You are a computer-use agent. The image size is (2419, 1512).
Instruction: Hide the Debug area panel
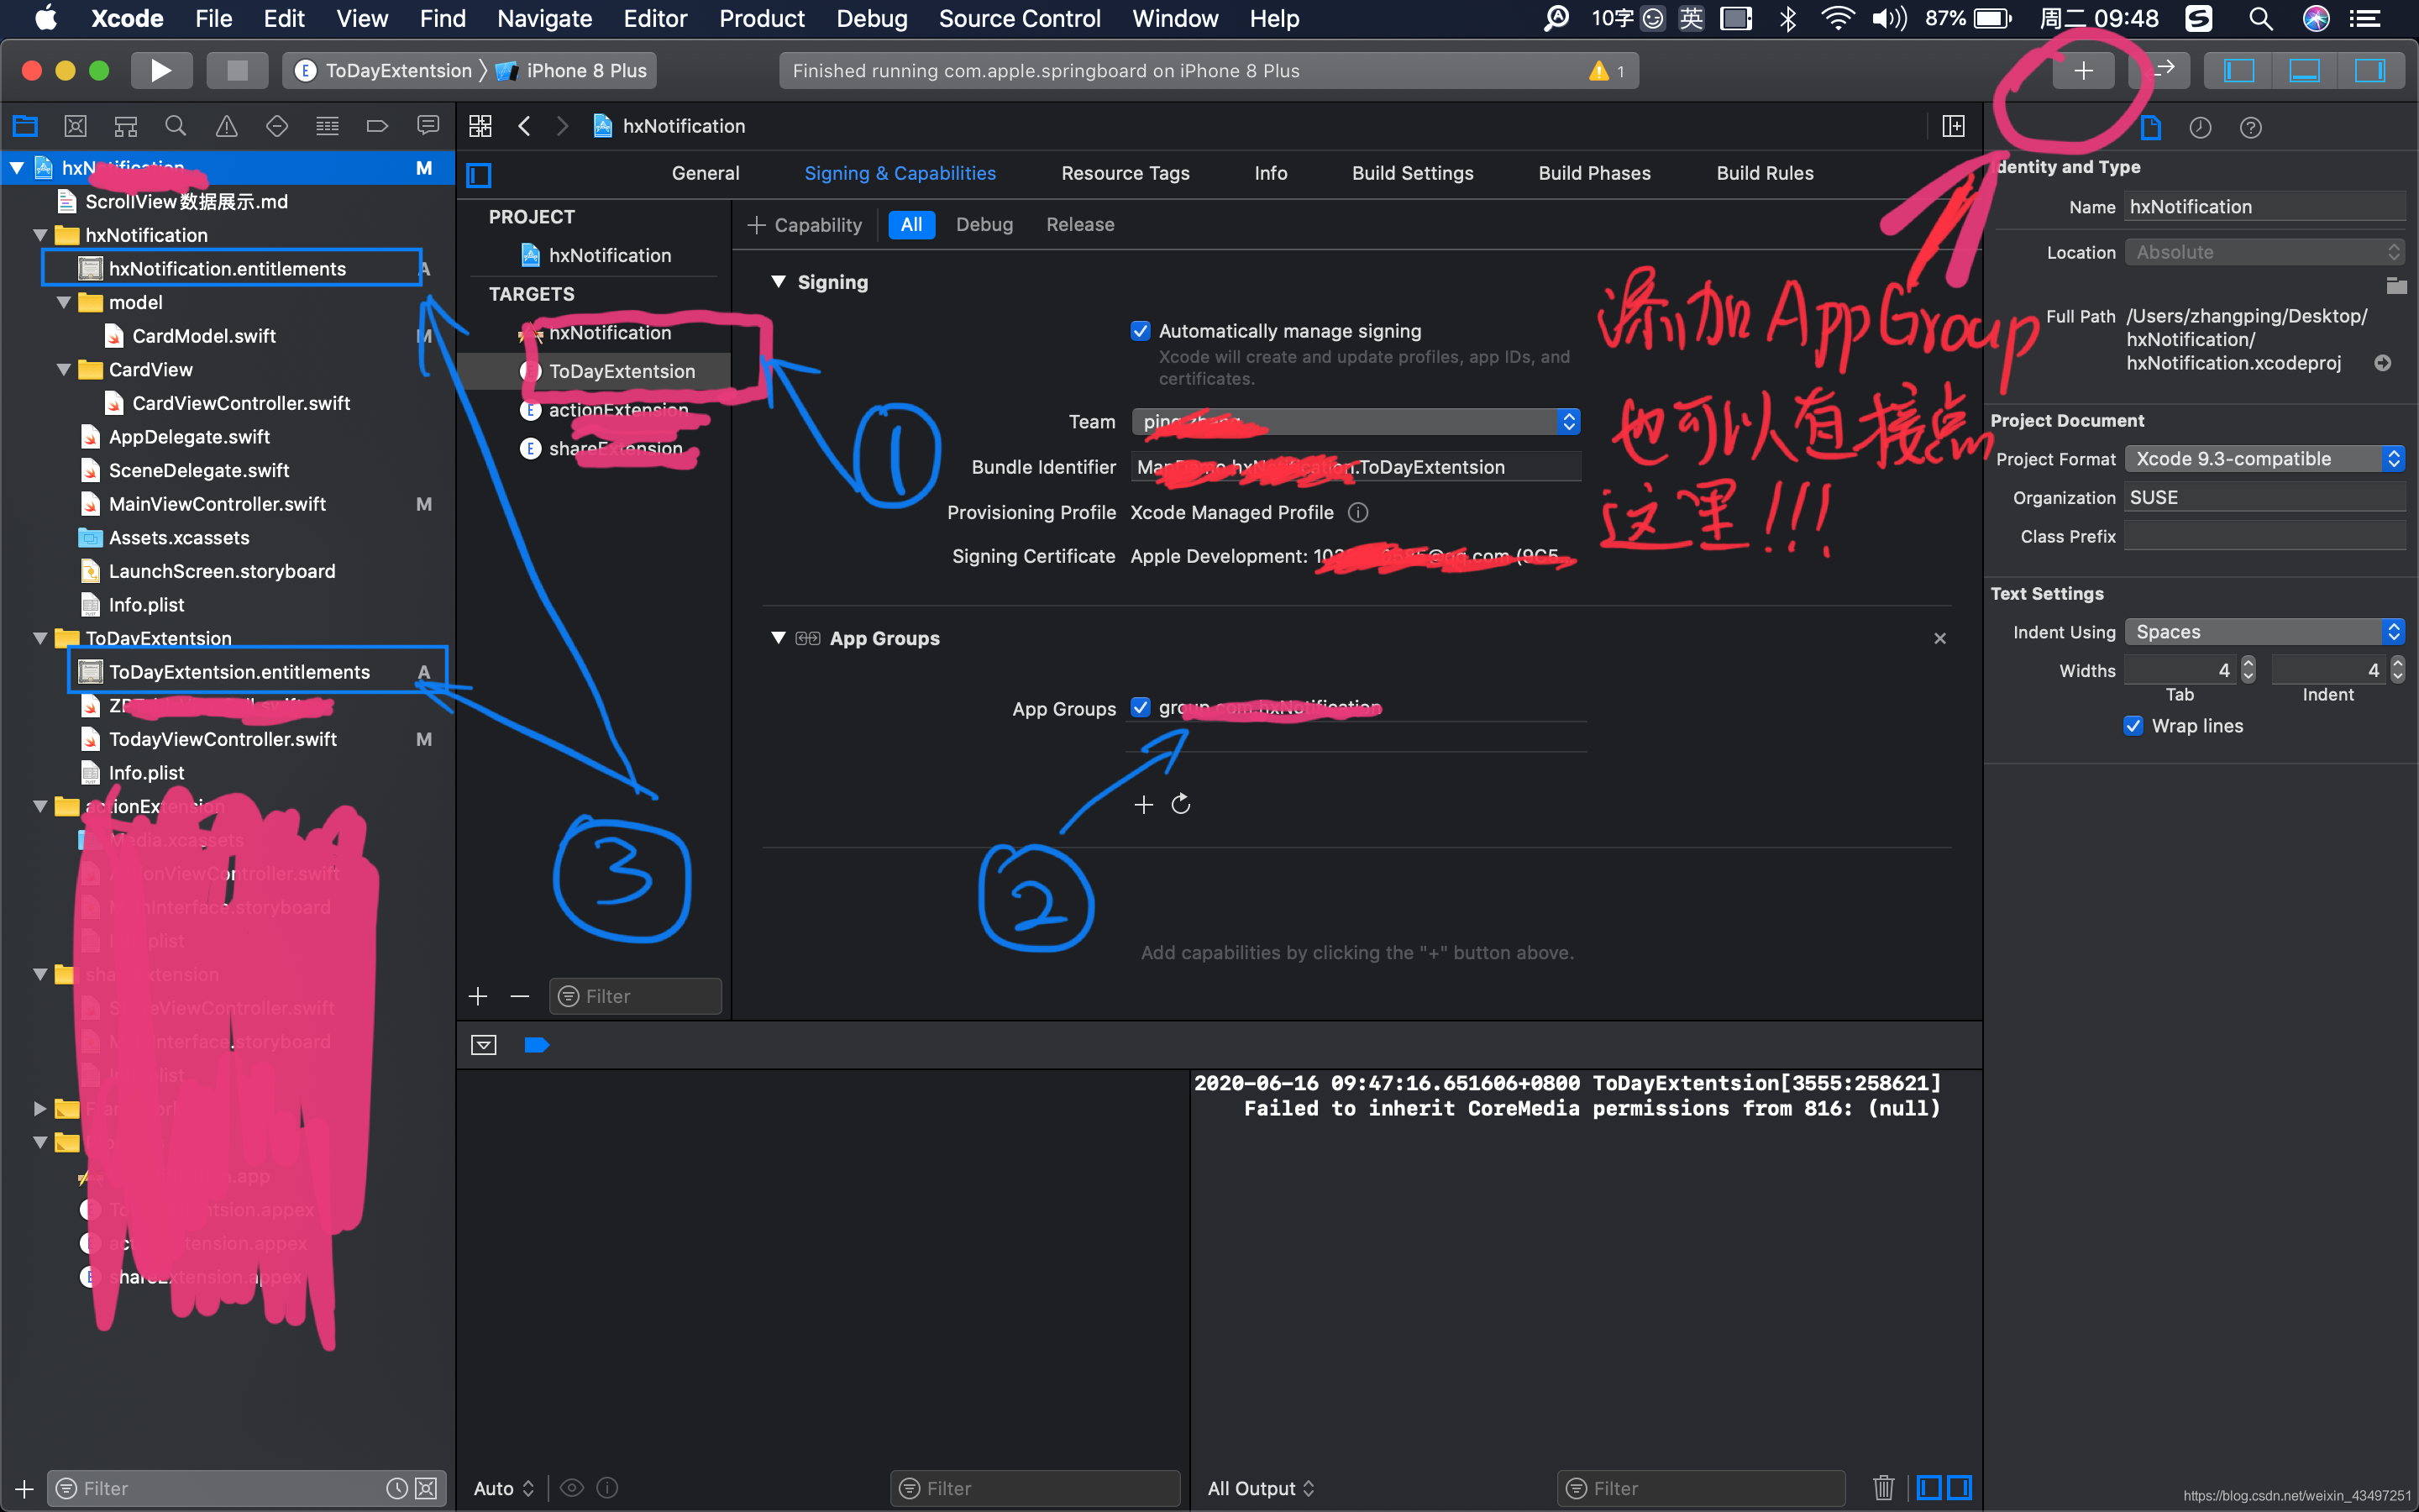2304,70
